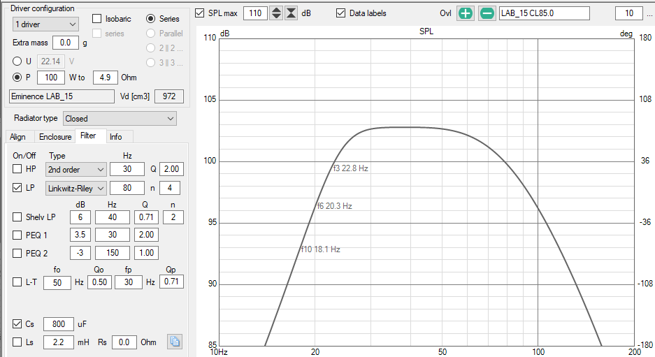Click the LP order n field 4
This screenshot has height=357, width=655.
(x=170, y=188)
